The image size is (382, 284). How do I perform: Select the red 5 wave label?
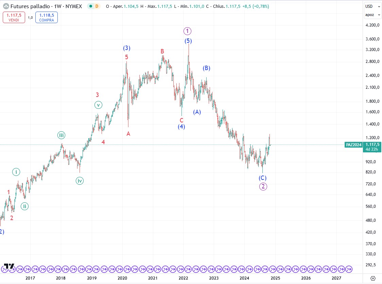[x=127, y=57]
